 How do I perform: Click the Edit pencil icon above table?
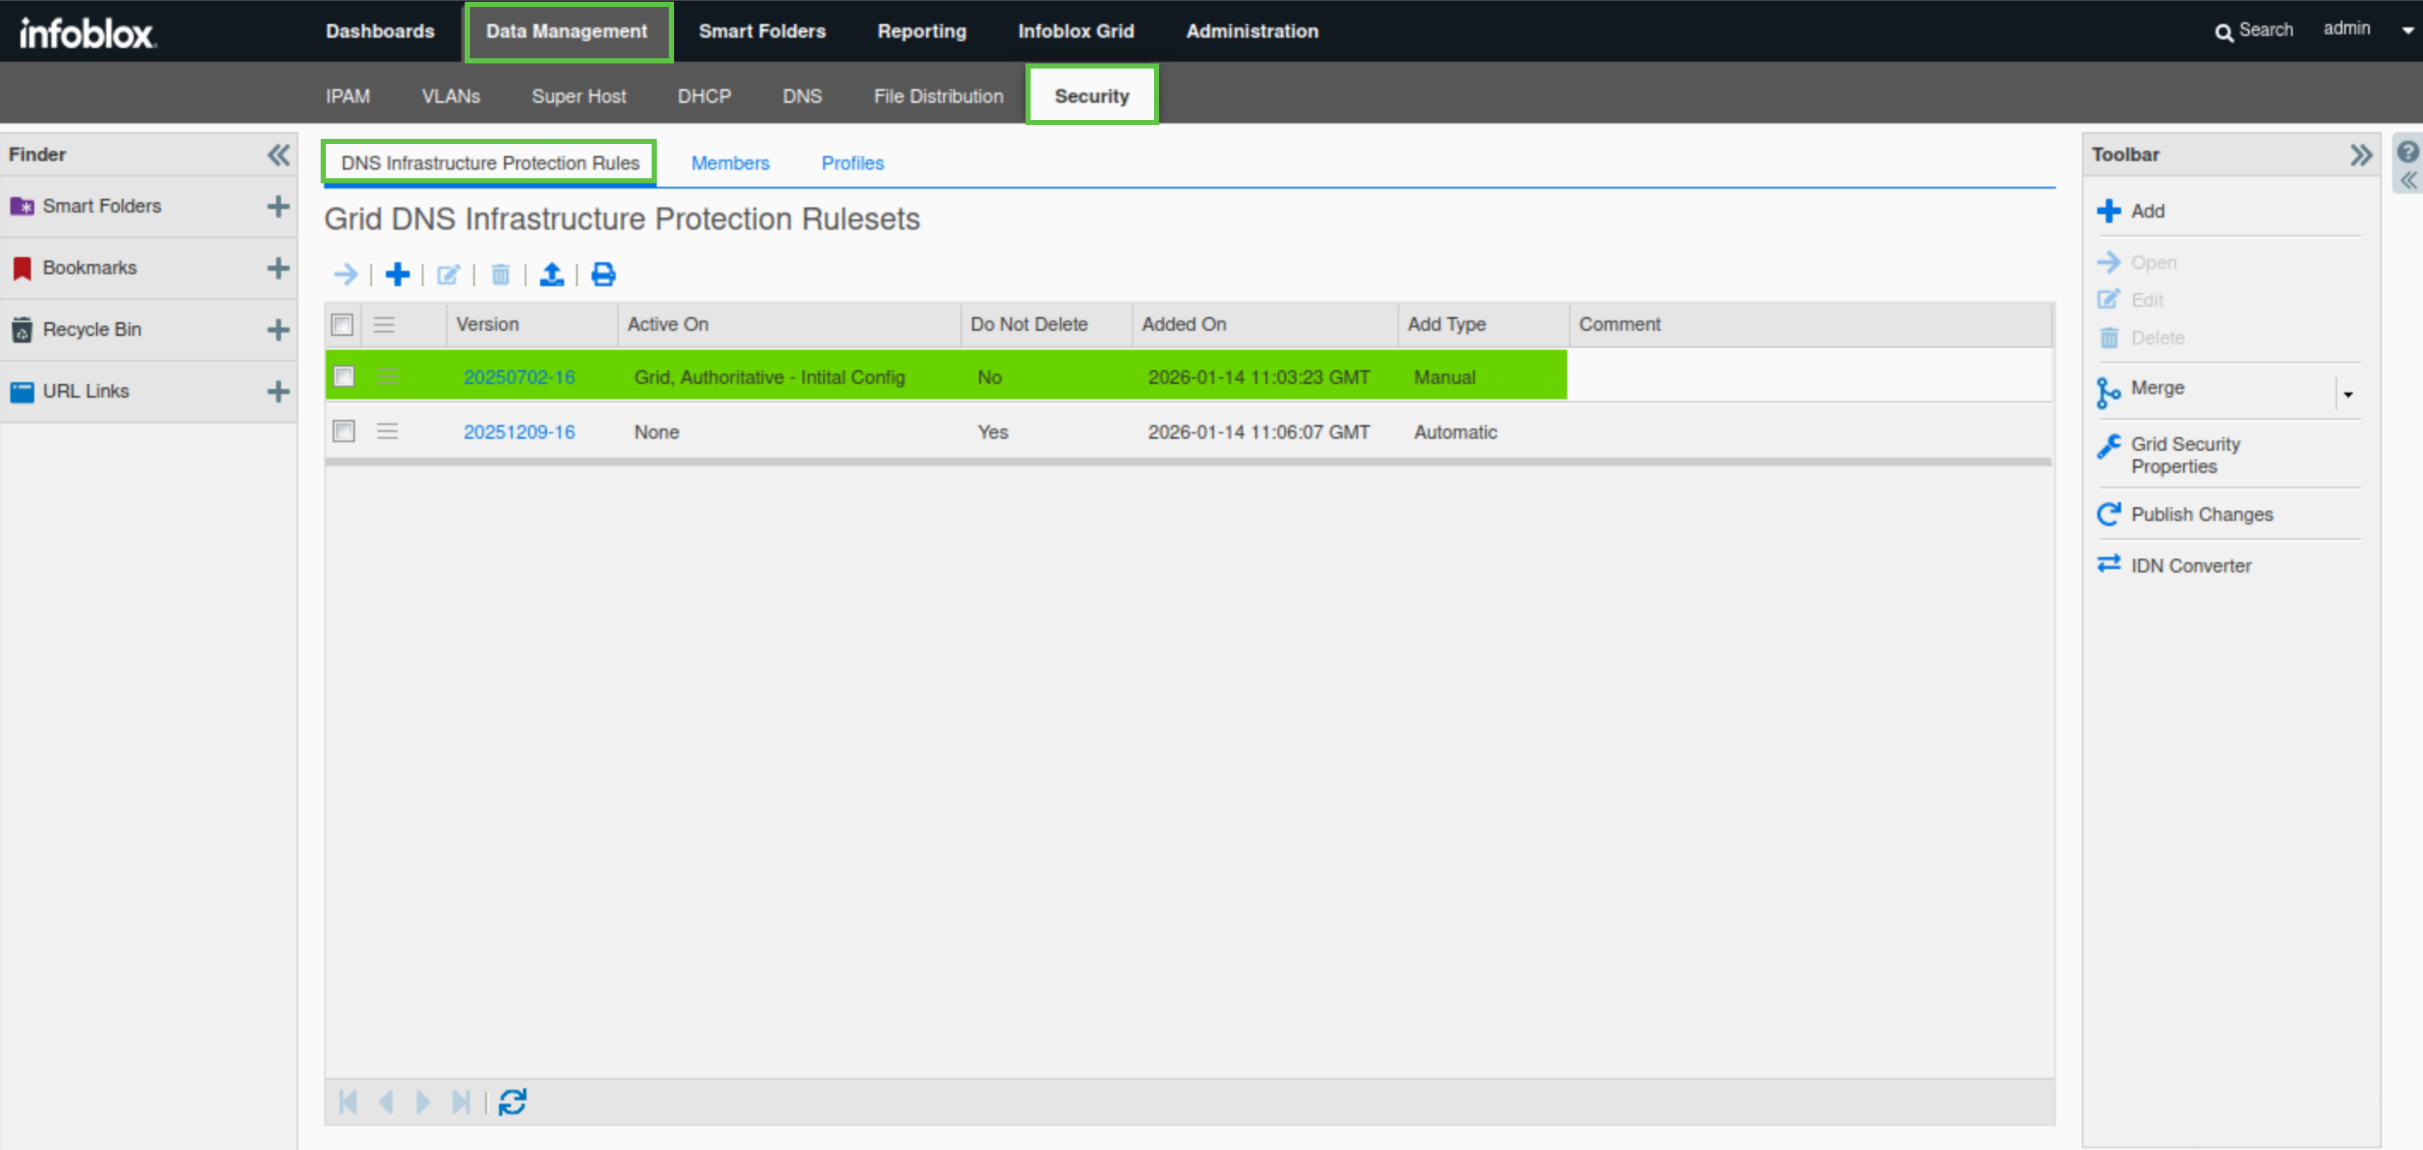pyautogui.click(x=448, y=274)
